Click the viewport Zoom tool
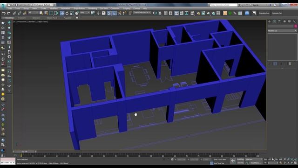 coord(284,159)
